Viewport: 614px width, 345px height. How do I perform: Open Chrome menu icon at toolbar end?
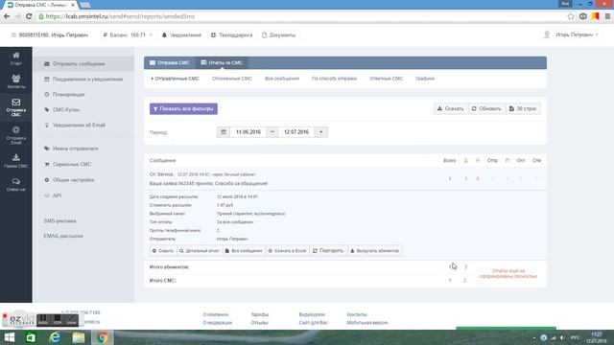[x=607, y=16]
